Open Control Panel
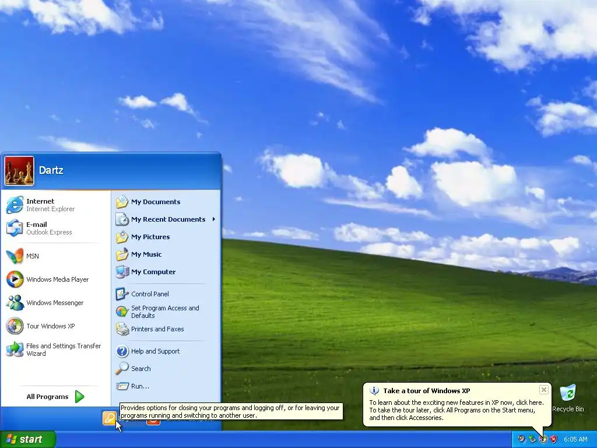The image size is (597, 448). pyautogui.click(x=166, y=294)
